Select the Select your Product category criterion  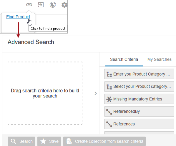139,87
